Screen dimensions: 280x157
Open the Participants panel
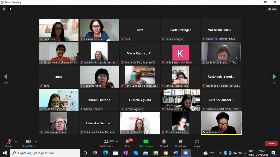pyautogui.click(x=106, y=143)
